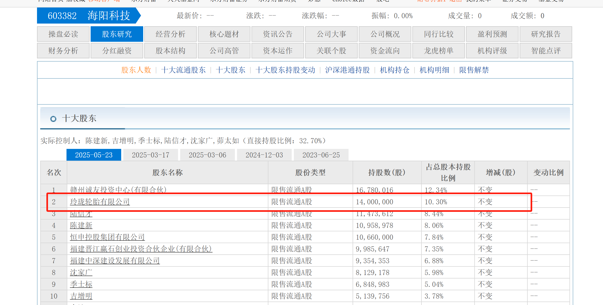Jump to 机构持仓 section
Screen dimensions: 603x305
point(395,70)
